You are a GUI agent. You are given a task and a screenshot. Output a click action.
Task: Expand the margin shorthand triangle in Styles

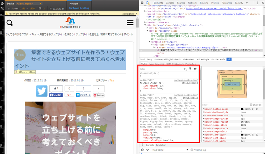click(153, 130)
